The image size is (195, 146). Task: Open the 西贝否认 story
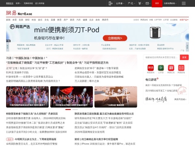point(103,127)
